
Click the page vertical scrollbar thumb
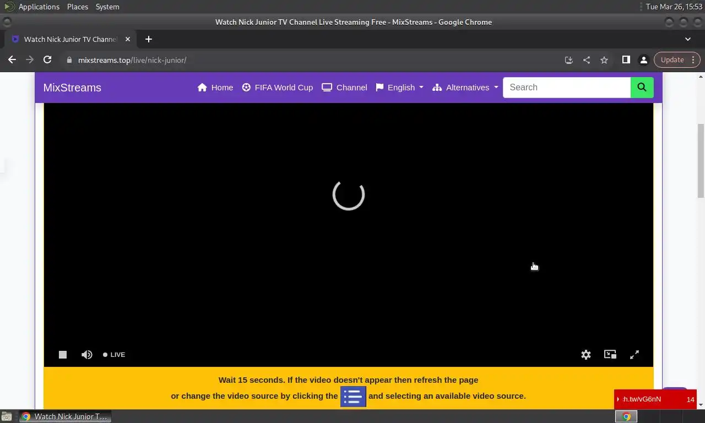tap(701, 160)
